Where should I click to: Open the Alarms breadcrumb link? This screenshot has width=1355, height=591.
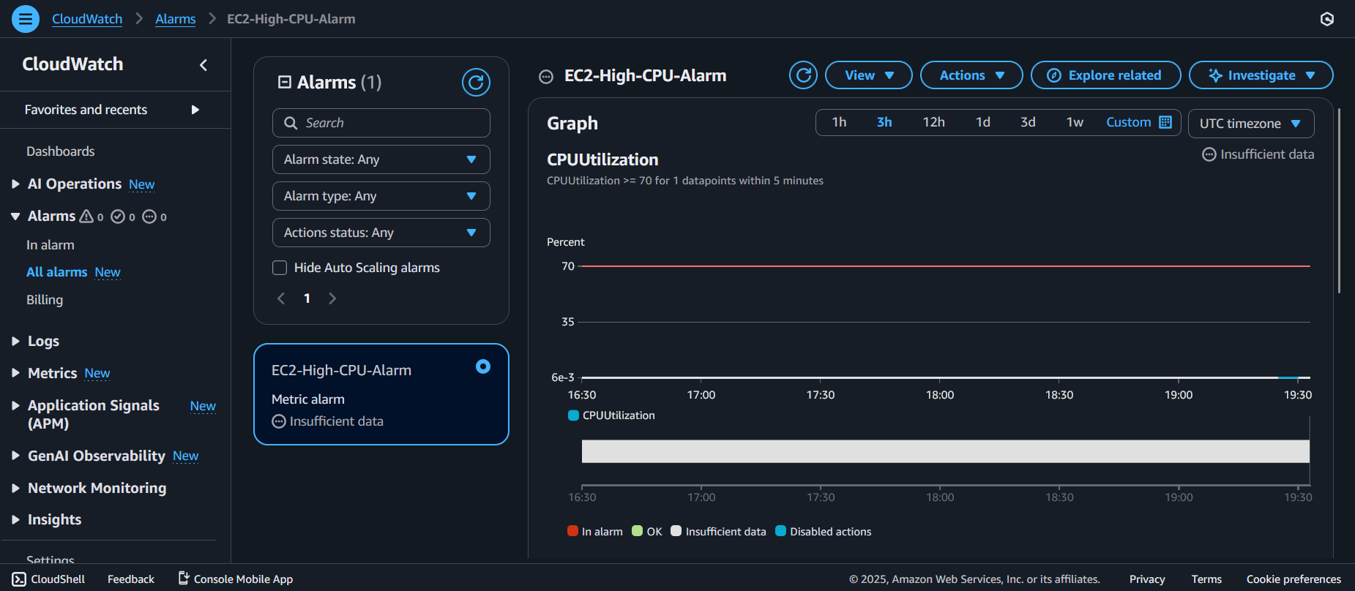(x=176, y=19)
